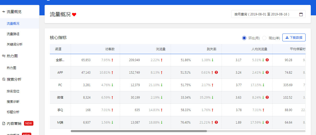This screenshot has height=135, width=316.
Task: Click the warning icon in APP bounce rate row
Action: point(216,73)
